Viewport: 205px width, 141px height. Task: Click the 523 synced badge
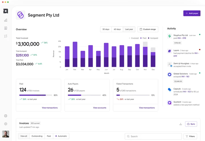35,123
